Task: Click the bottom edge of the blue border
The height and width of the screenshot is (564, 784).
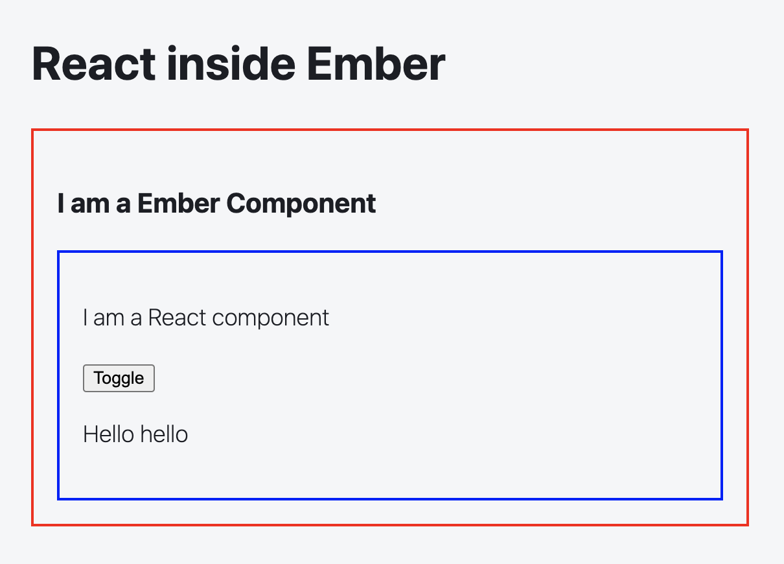Action: click(389, 499)
